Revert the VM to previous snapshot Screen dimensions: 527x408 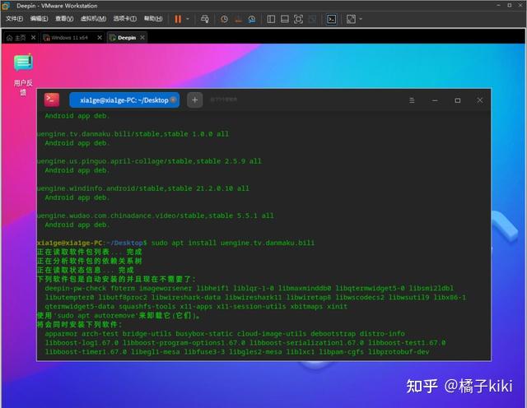tap(238, 19)
